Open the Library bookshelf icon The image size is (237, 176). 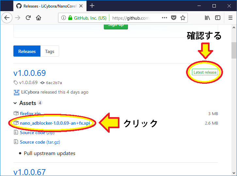coord(207,18)
